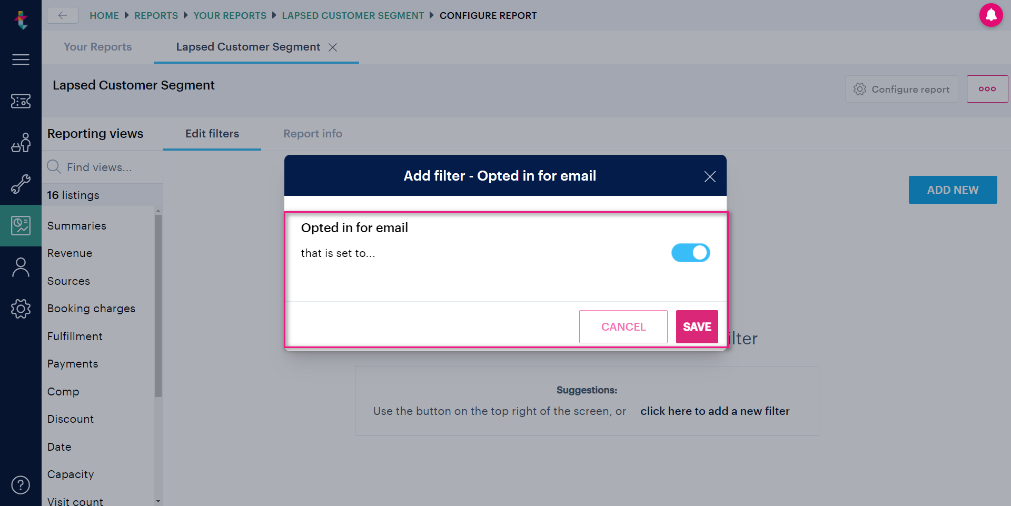Switch to the Report info tab

coord(313,134)
